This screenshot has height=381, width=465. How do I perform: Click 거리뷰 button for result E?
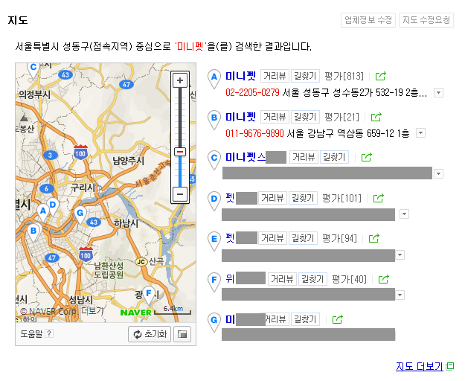tap(272, 238)
